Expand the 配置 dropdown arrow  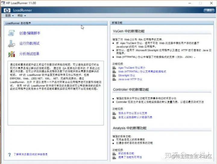point(13,16)
